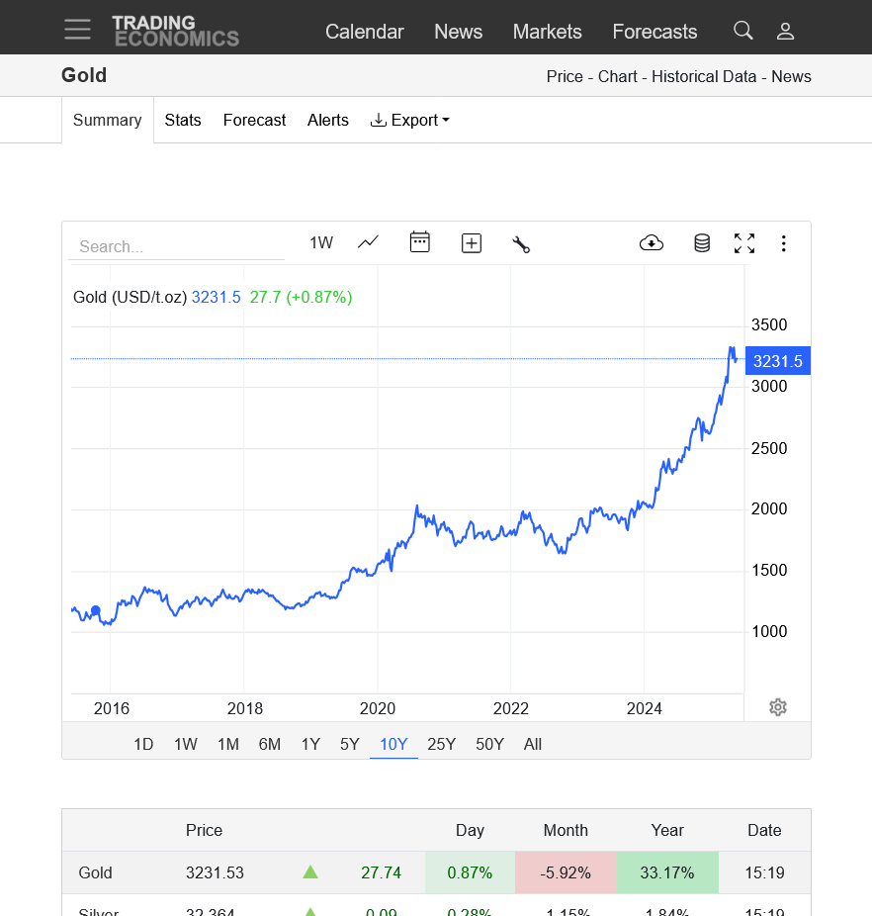The image size is (872, 916).
Task: Select the All time range
Action: coord(533,744)
